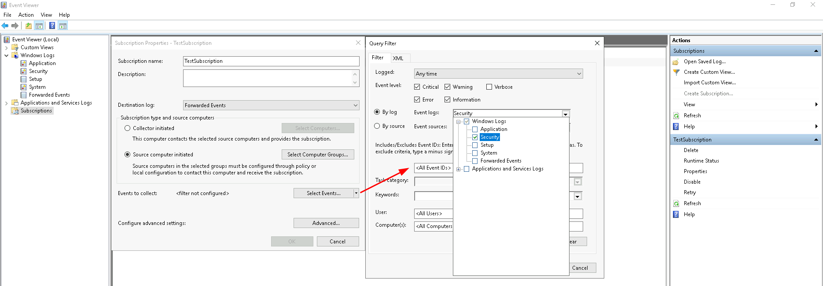Click the Select Events... button
823x286 pixels.
[324, 193]
